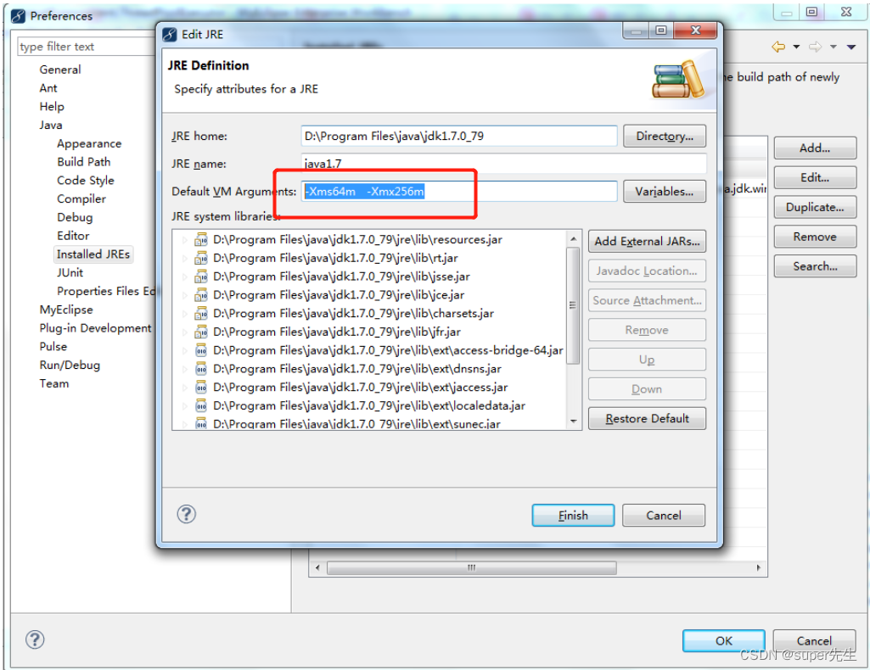Click Directory... button for JRE home
This screenshot has height=670, width=870.
click(x=664, y=136)
